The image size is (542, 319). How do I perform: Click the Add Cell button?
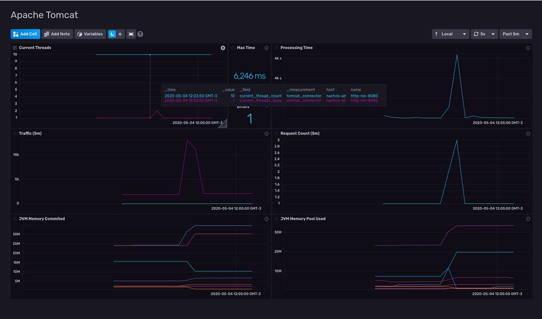pyautogui.click(x=25, y=34)
